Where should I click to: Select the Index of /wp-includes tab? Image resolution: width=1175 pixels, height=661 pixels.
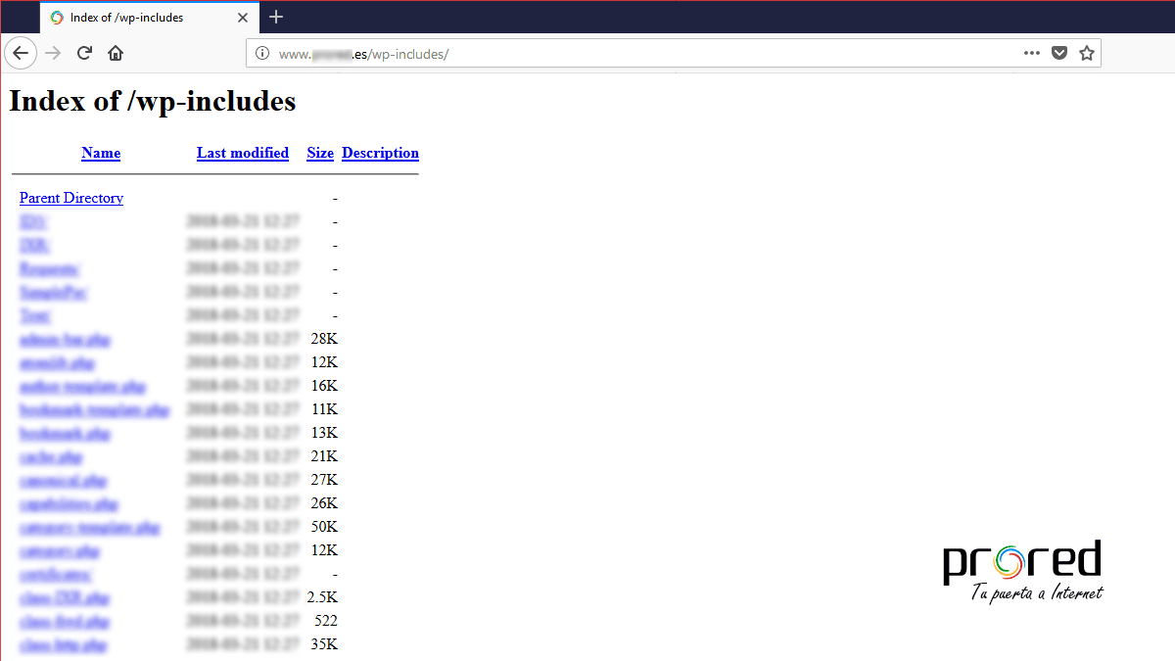coord(150,18)
